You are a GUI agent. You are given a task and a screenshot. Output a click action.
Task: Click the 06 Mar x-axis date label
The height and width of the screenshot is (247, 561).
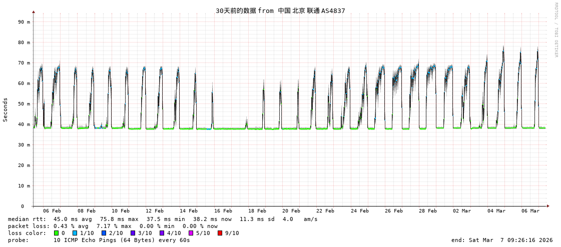click(530, 211)
